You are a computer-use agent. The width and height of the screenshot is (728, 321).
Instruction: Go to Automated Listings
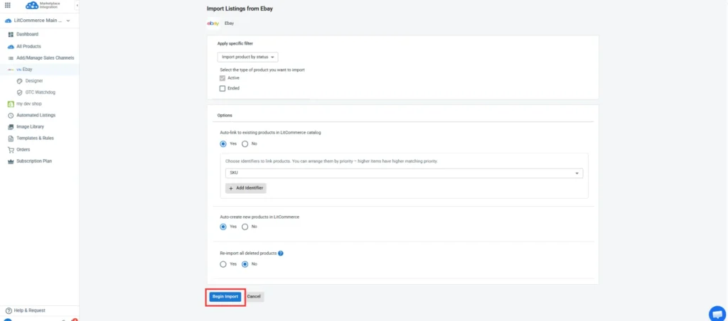[36, 115]
